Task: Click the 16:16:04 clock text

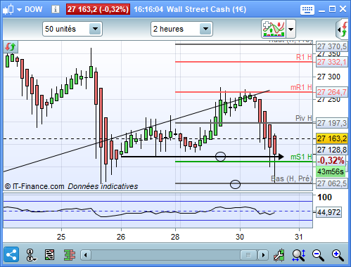Action: pyautogui.click(x=148, y=9)
